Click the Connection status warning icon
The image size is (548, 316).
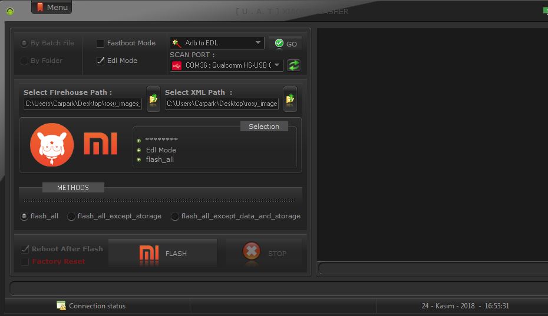click(x=61, y=305)
